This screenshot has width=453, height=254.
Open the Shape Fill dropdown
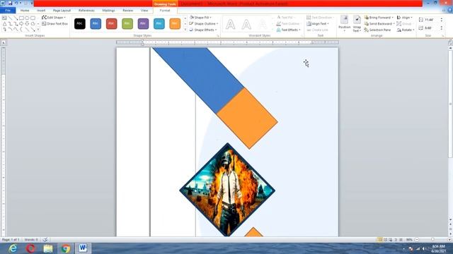pos(200,18)
